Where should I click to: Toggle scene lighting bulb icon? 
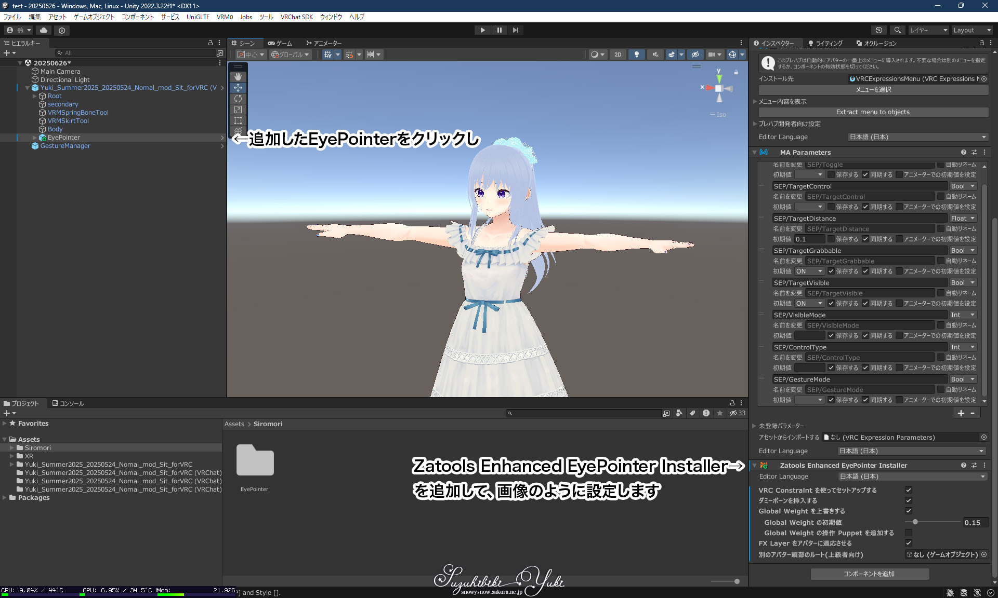[636, 55]
